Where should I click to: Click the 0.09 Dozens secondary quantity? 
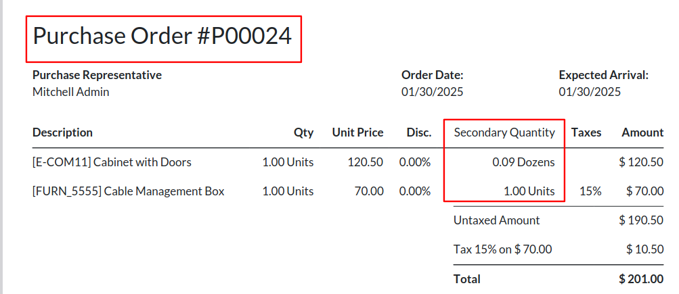coord(523,162)
